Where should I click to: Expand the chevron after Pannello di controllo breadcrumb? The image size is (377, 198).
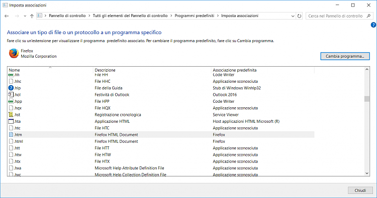tap(89, 16)
